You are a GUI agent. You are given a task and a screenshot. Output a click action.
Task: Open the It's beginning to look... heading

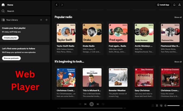coord(69,62)
